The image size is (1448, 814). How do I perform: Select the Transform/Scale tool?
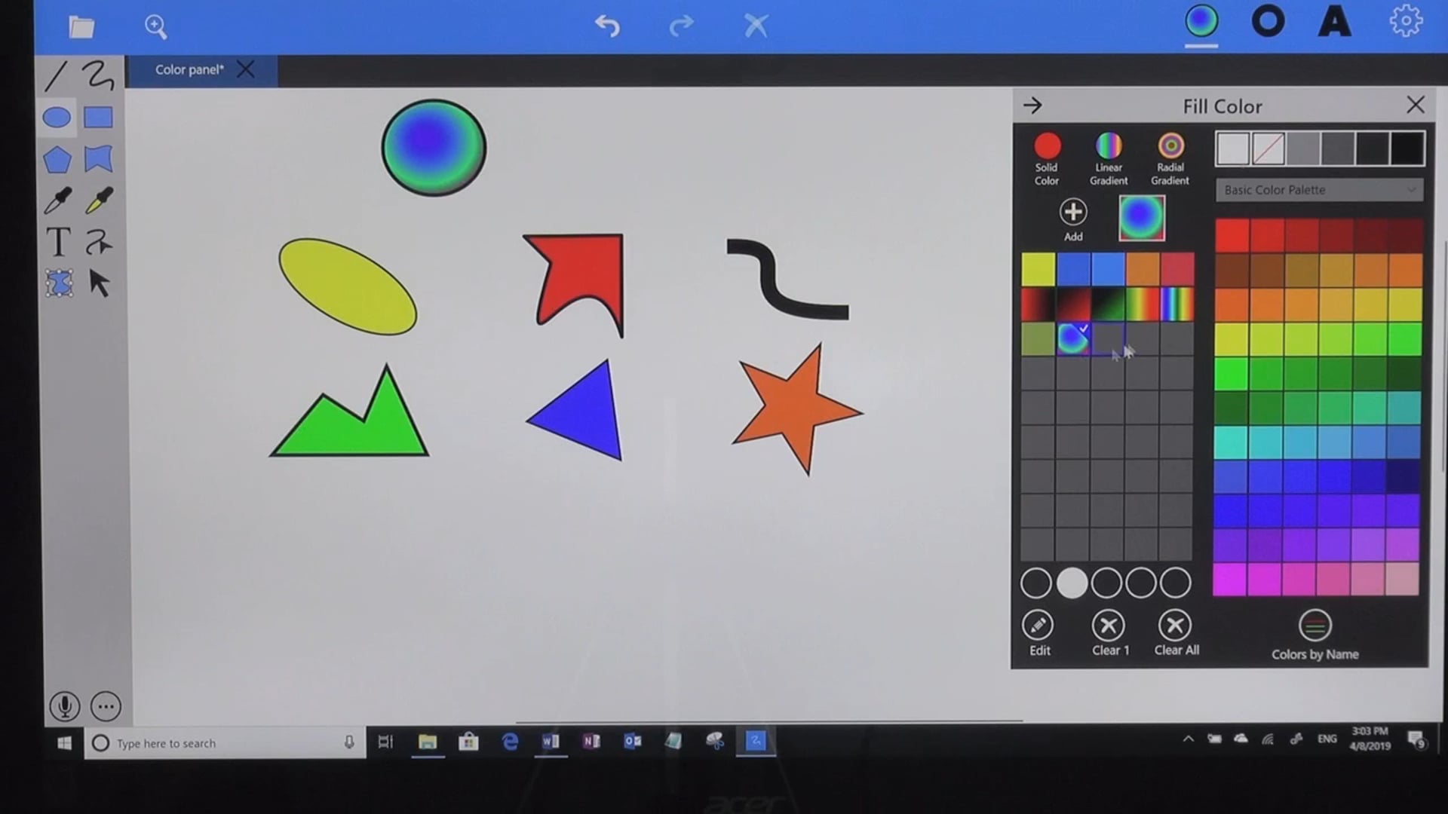click(56, 284)
